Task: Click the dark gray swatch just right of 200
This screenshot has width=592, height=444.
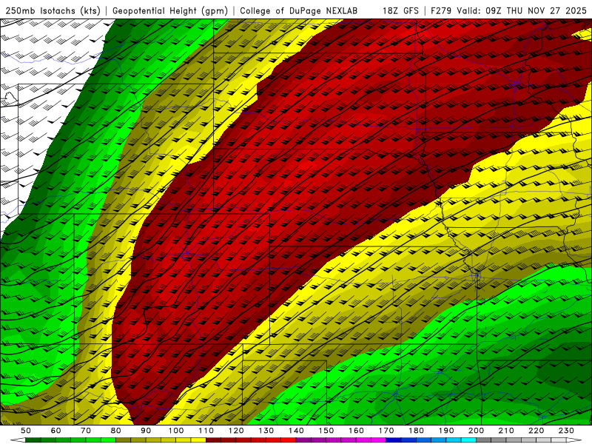Action: pyautogui.click(x=484, y=440)
